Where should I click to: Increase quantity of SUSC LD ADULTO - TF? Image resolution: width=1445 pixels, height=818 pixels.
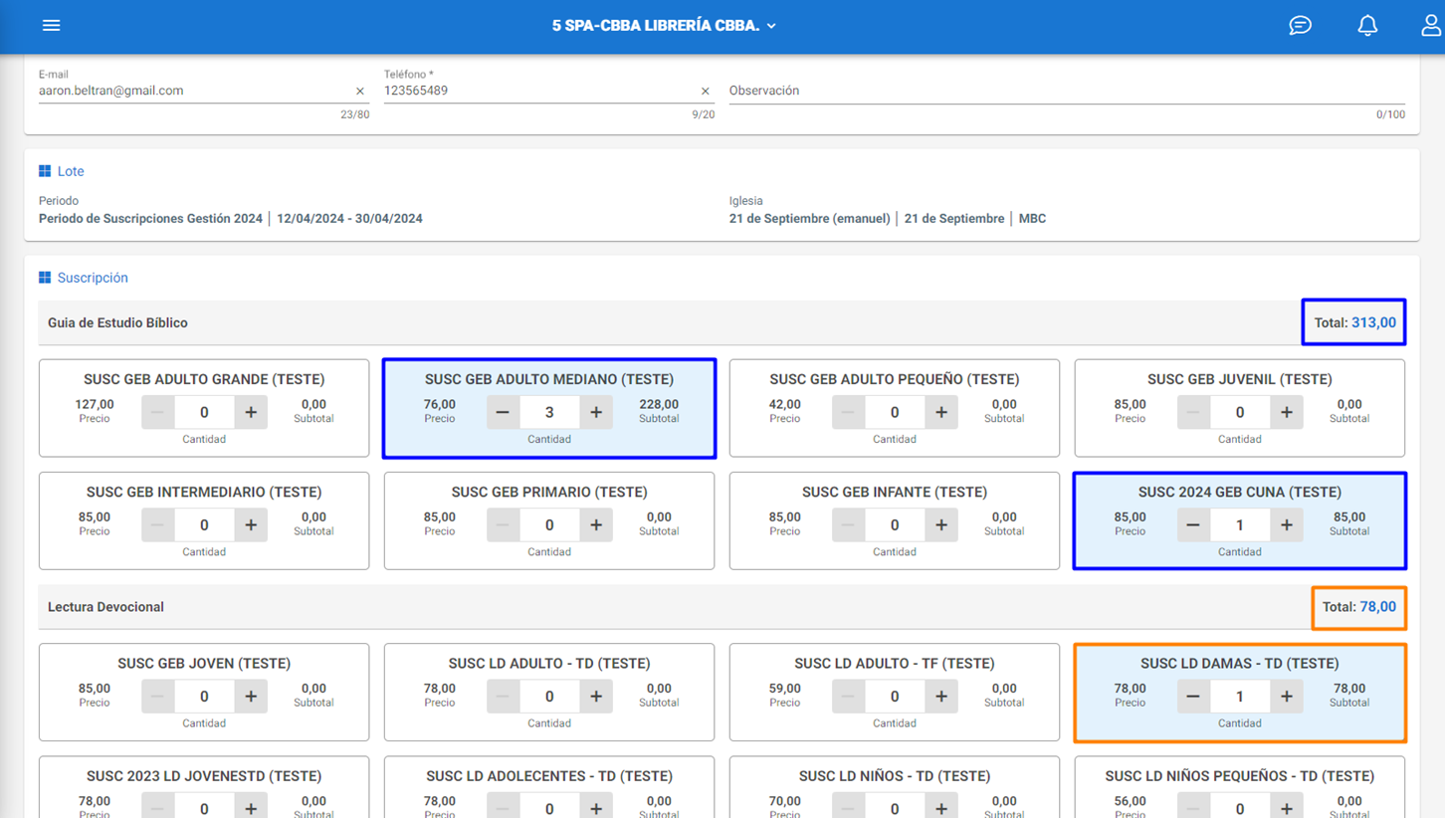point(941,697)
